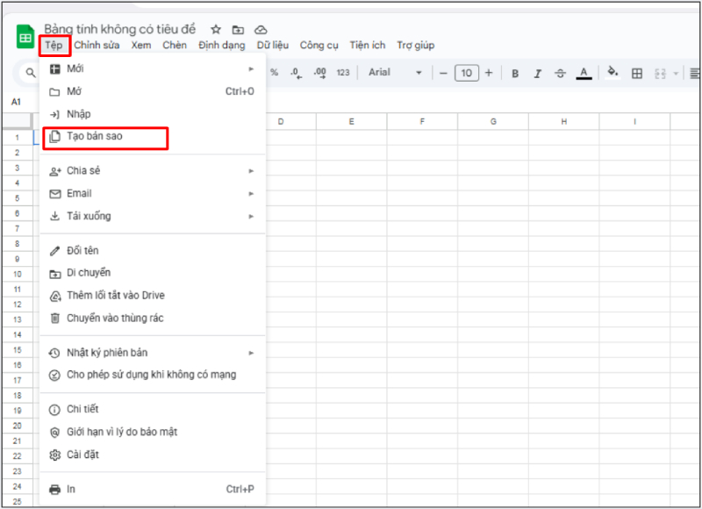This screenshot has height=509, width=702.
Task: Toggle italic formatting
Action: click(539, 73)
